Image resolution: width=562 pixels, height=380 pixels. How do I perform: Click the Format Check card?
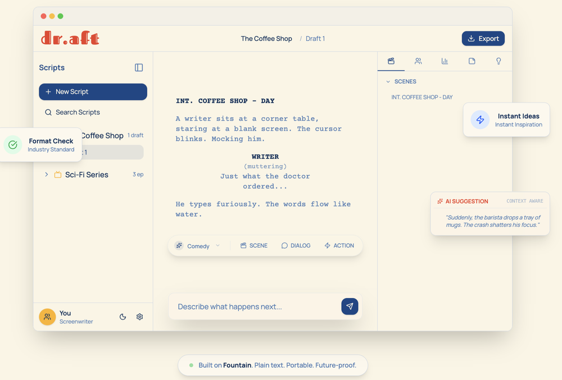(x=40, y=145)
